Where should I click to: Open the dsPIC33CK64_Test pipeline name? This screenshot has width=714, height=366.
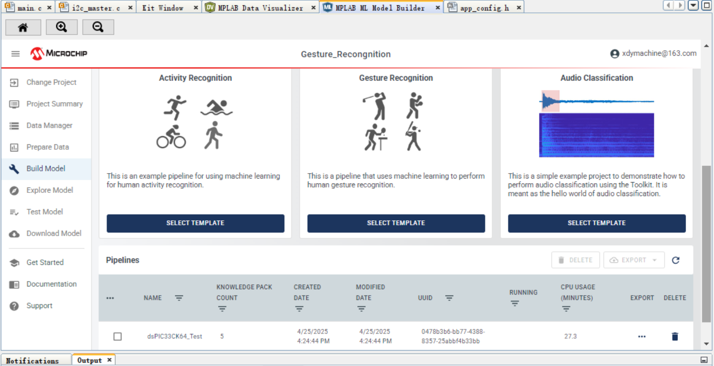pos(175,336)
